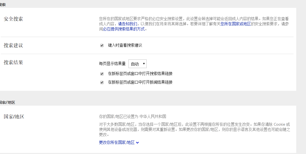306x154 pixels.
Task: Click the 在新标签页或窗口中打开新闻结果链接 label text
Action: pos(140,82)
